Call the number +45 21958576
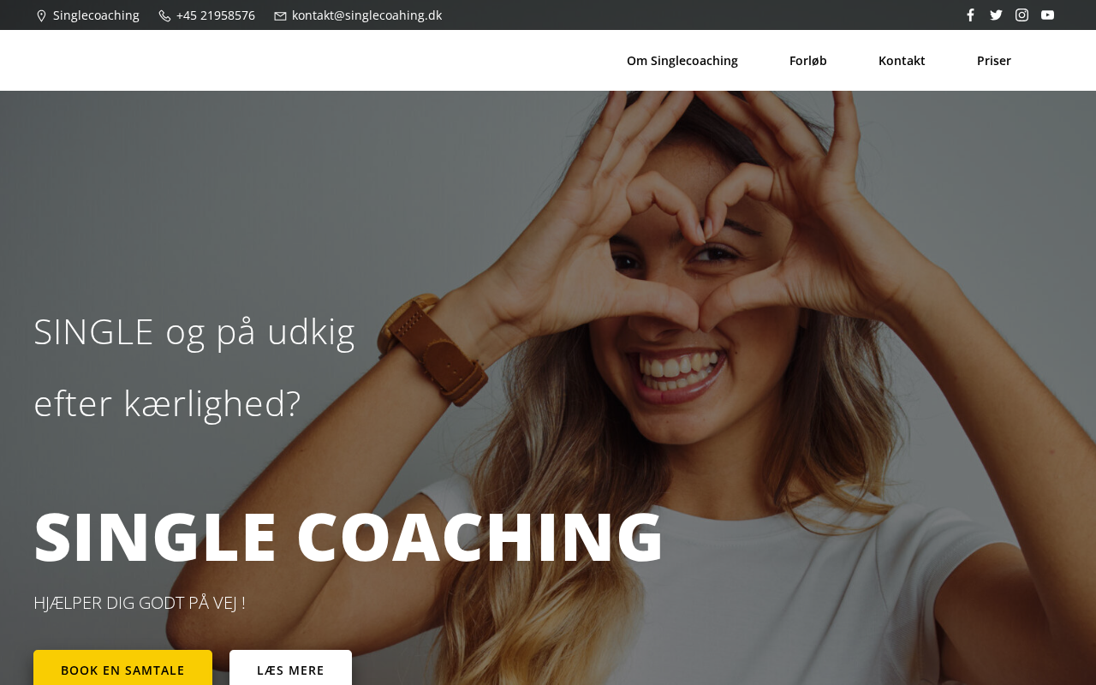 click(x=216, y=15)
